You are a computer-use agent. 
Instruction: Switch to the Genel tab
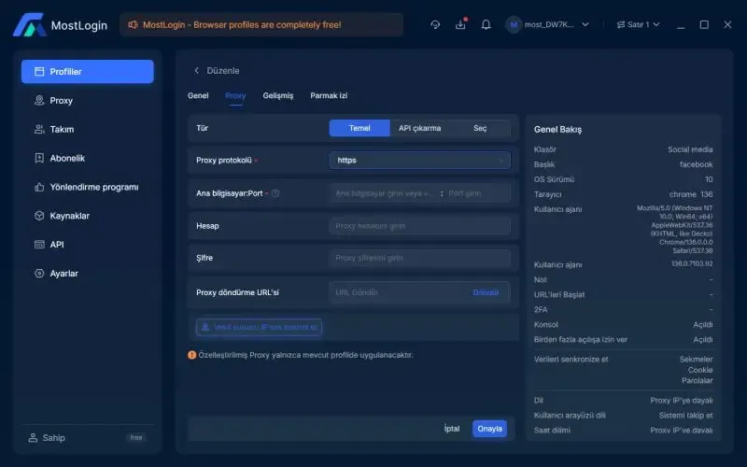click(x=198, y=96)
